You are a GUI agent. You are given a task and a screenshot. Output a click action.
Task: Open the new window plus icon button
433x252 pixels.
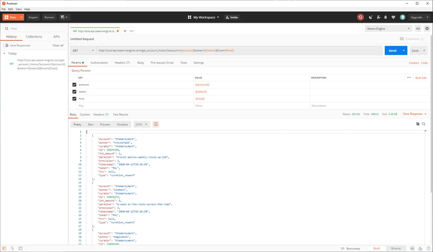64,17
